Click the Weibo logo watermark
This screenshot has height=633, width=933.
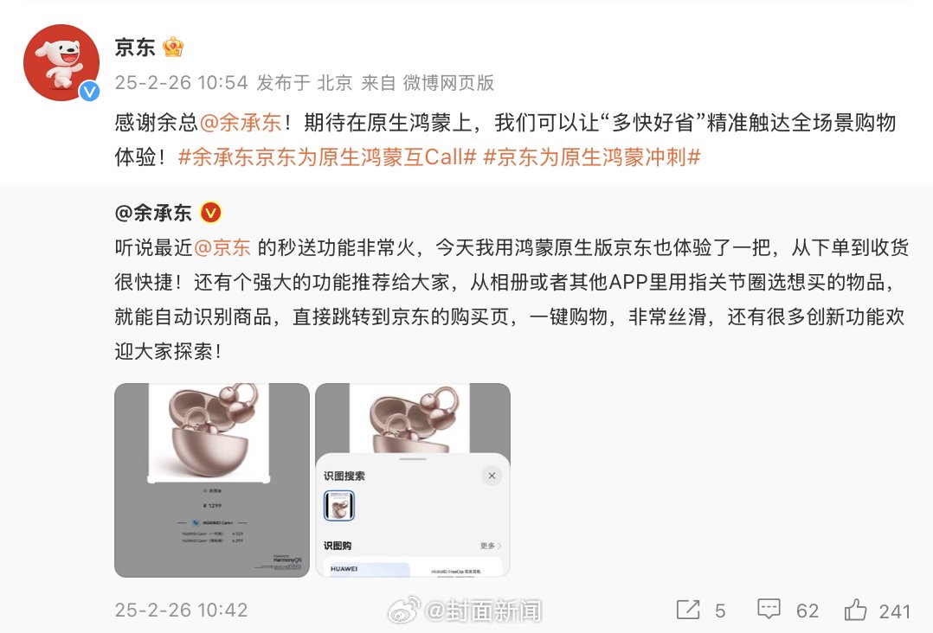click(404, 611)
